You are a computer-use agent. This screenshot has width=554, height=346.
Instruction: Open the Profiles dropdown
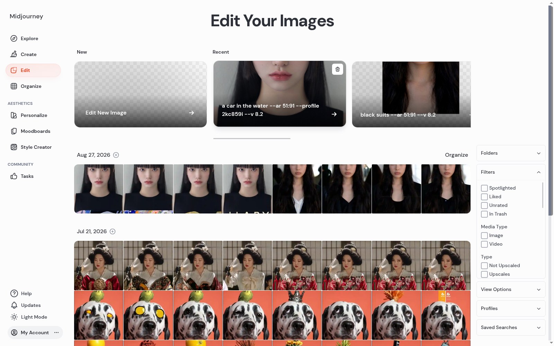coord(511,309)
